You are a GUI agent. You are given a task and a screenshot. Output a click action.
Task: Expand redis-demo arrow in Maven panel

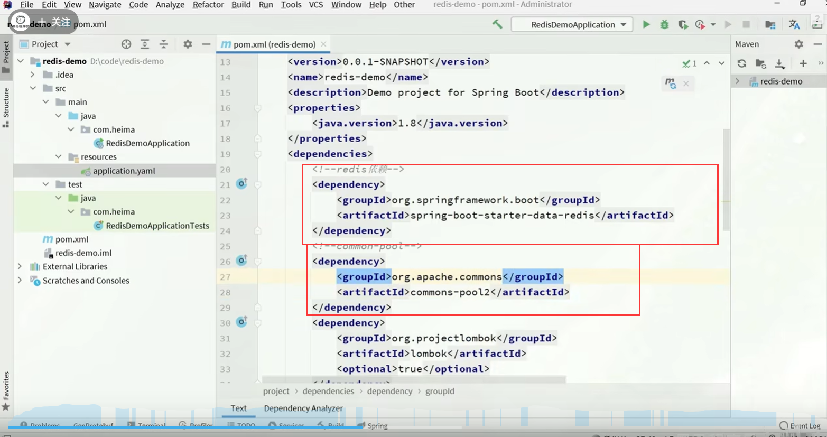[738, 81]
